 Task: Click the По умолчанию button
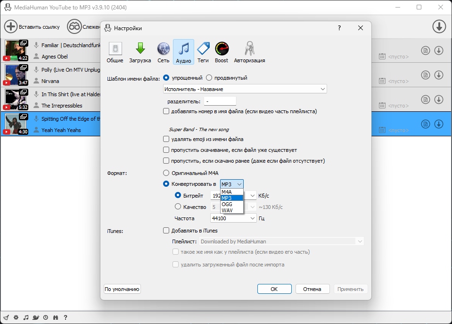point(122,289)
